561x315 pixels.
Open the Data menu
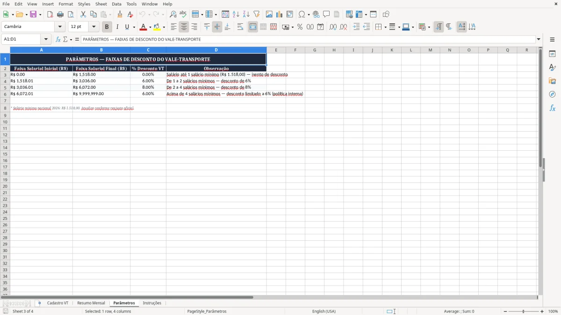click(x=116, y=4)
